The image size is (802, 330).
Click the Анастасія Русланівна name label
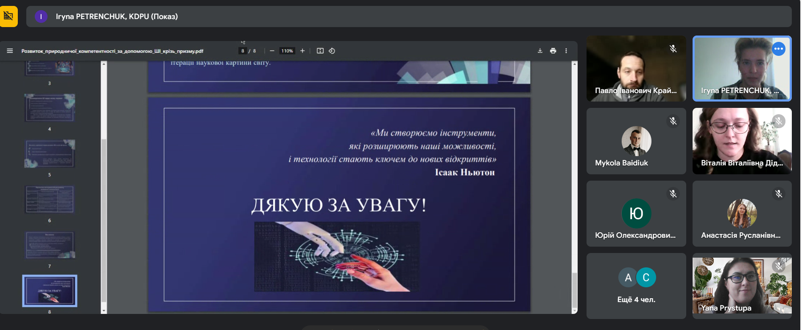click(741, 235)
